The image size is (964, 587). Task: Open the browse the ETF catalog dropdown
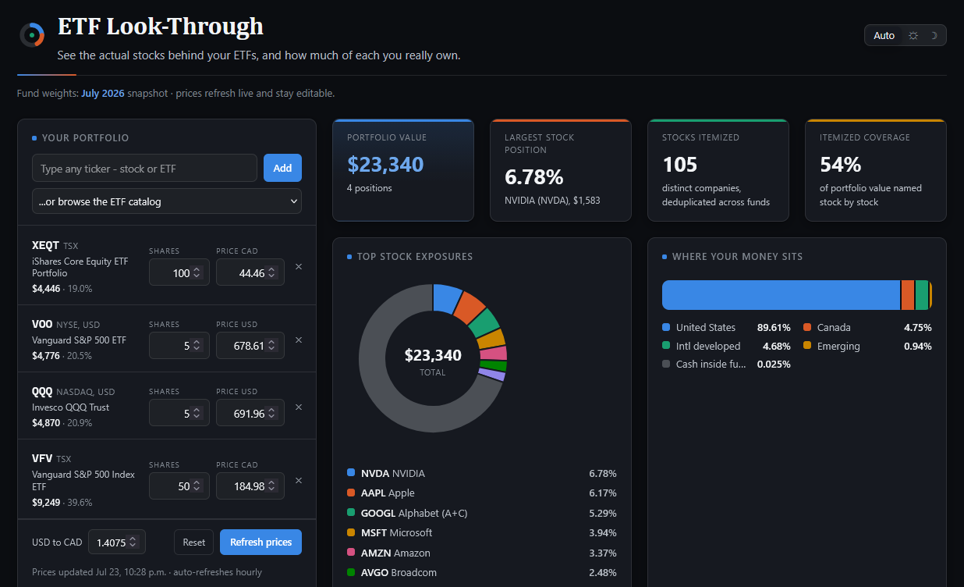[167, 201]
